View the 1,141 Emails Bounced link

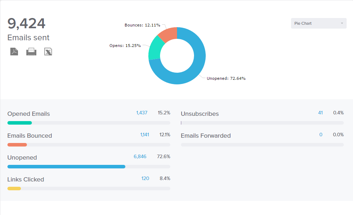(144, 135)
